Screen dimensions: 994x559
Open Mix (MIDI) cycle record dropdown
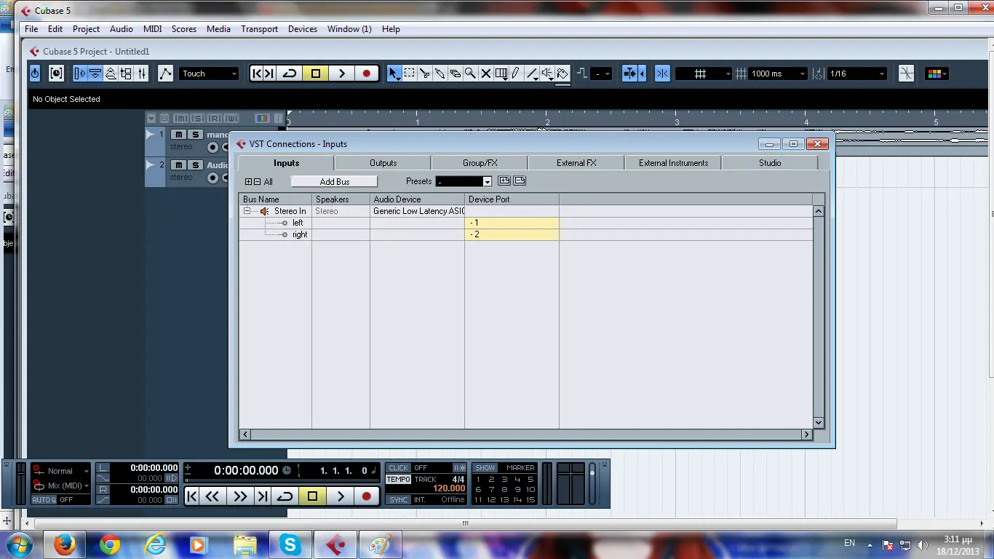coord(61,485)
